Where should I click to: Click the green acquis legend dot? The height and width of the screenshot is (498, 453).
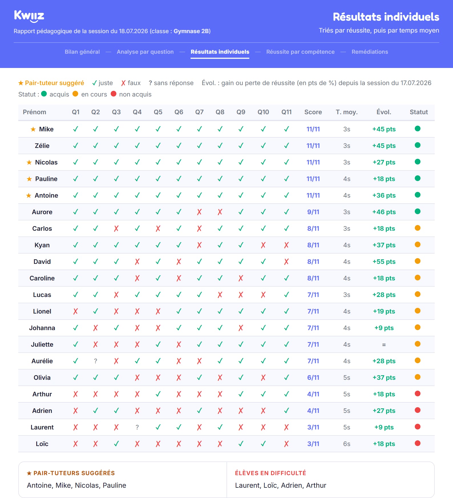(44, 94)
